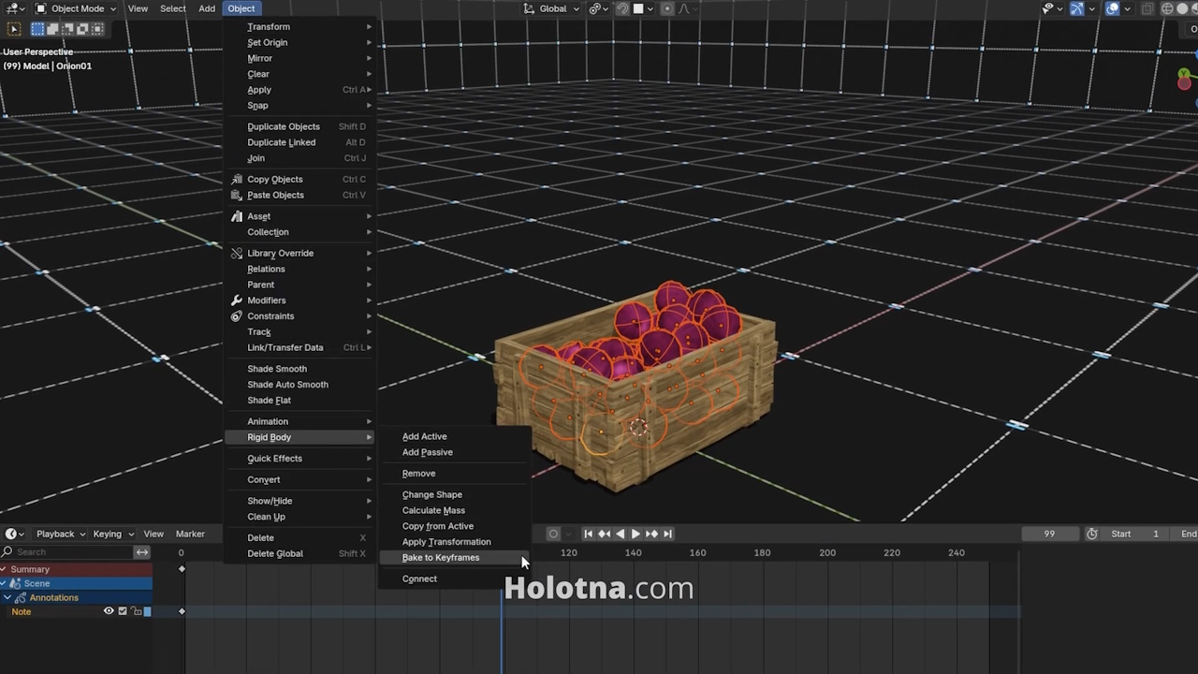Choose the Subtract selection mode icon
This screenshot has height=674, width=1198.
pyautogui.click(x=66, y=29)
